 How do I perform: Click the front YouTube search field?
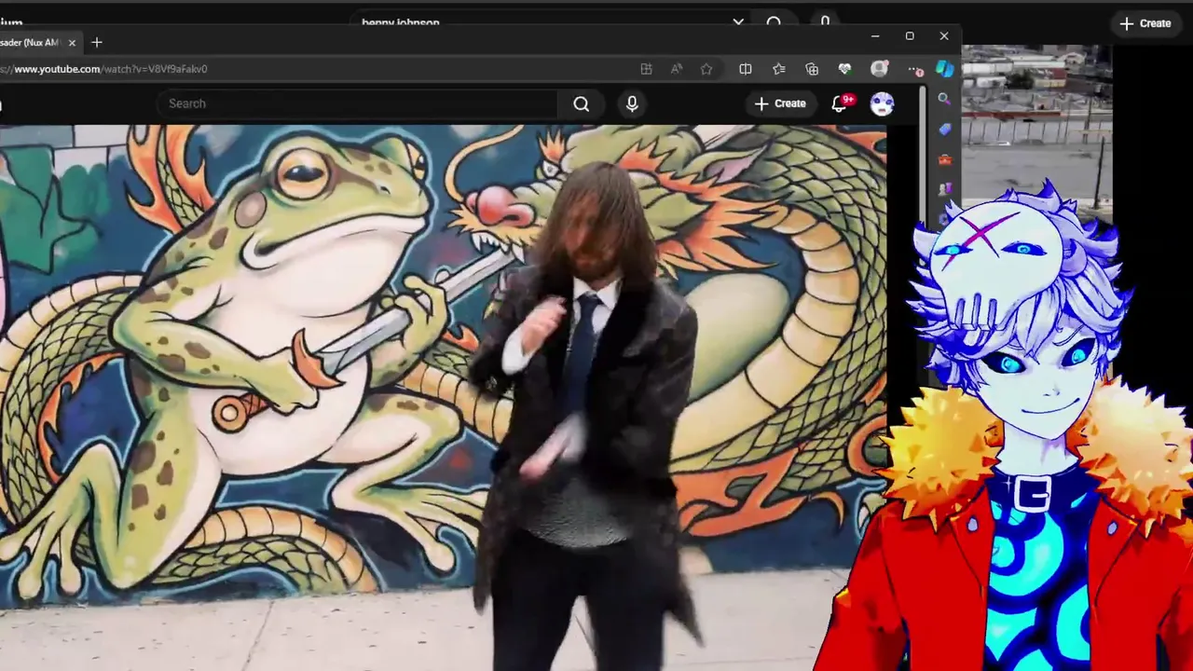click(358, 103)
